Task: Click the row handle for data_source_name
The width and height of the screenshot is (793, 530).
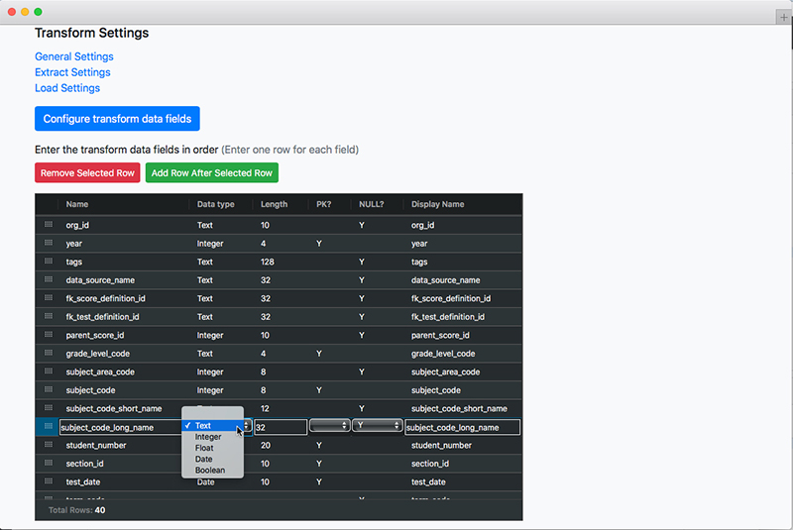Action: coord(47,280)
